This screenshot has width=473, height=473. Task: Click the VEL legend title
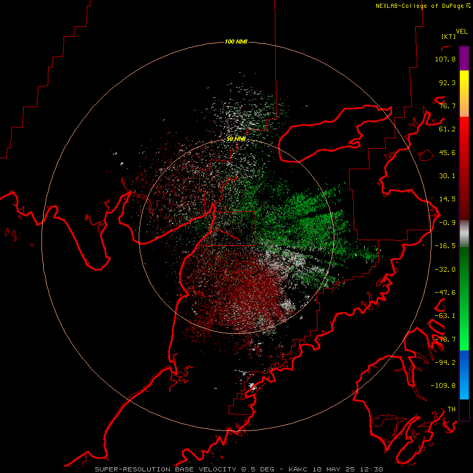[x=461, y=32]
